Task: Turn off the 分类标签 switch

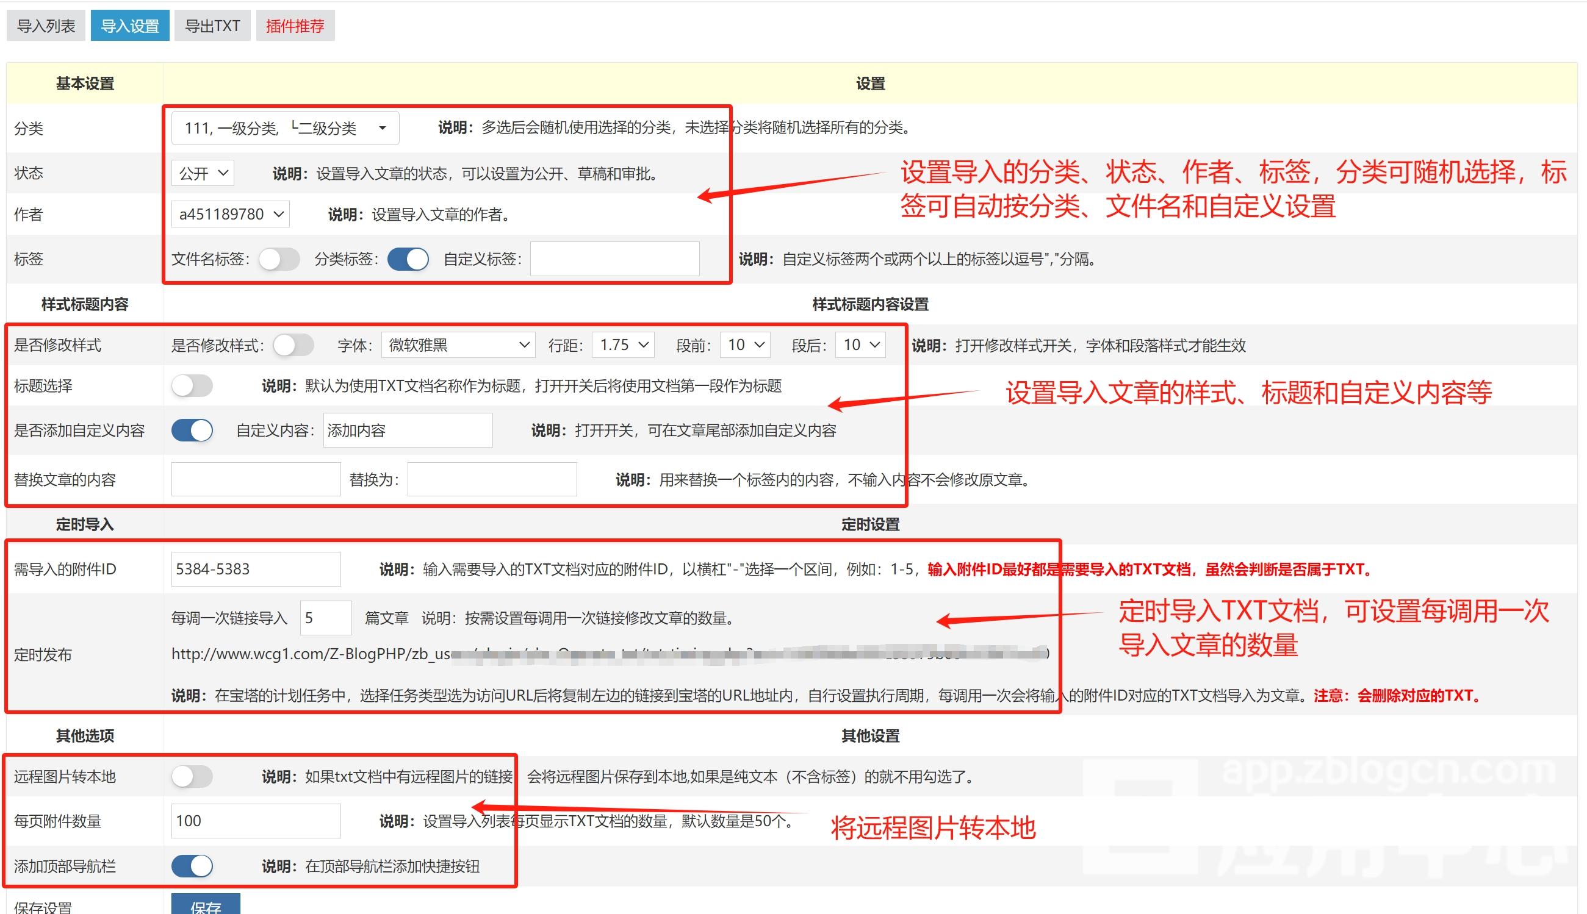Action: tap(408, 259)
